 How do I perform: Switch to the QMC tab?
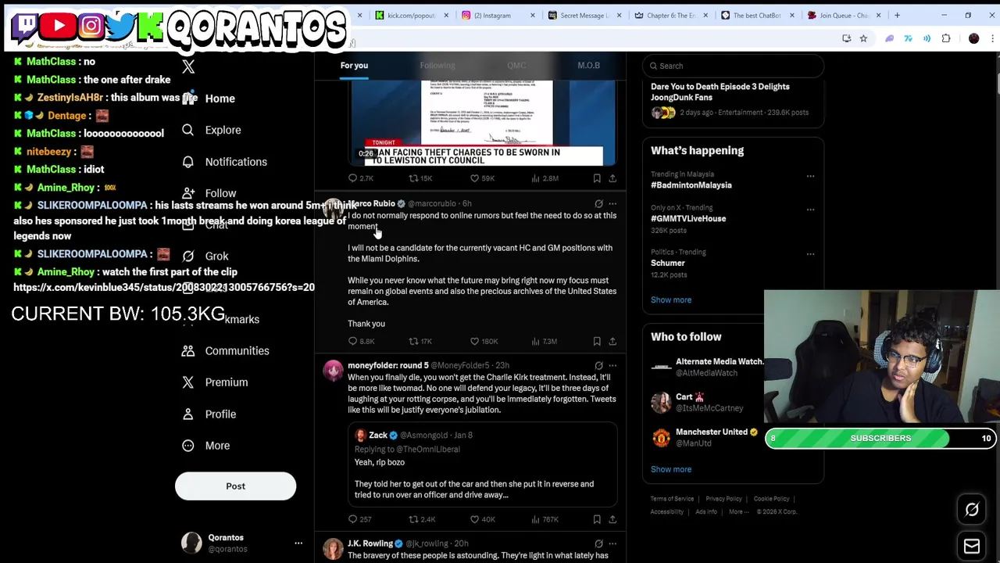516,66
